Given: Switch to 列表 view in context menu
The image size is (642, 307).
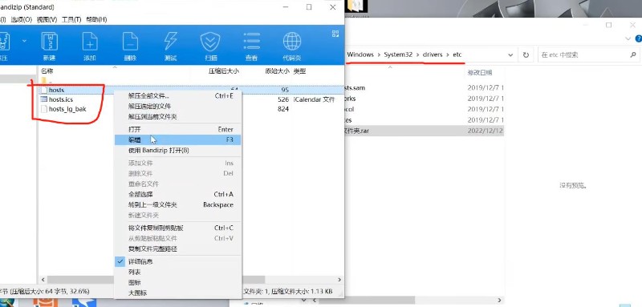Looking at the screenshot, I should click(177, 272).
